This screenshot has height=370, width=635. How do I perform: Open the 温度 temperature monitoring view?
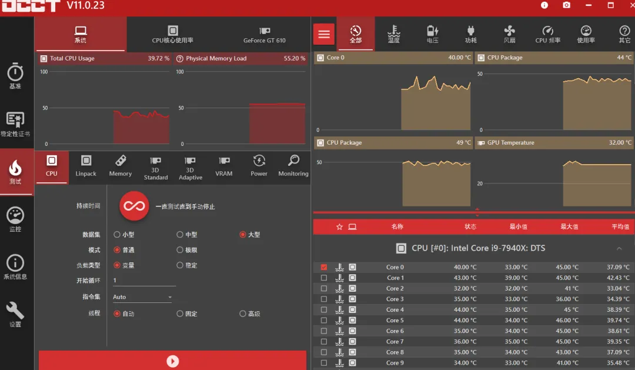[x=393, y=34]
